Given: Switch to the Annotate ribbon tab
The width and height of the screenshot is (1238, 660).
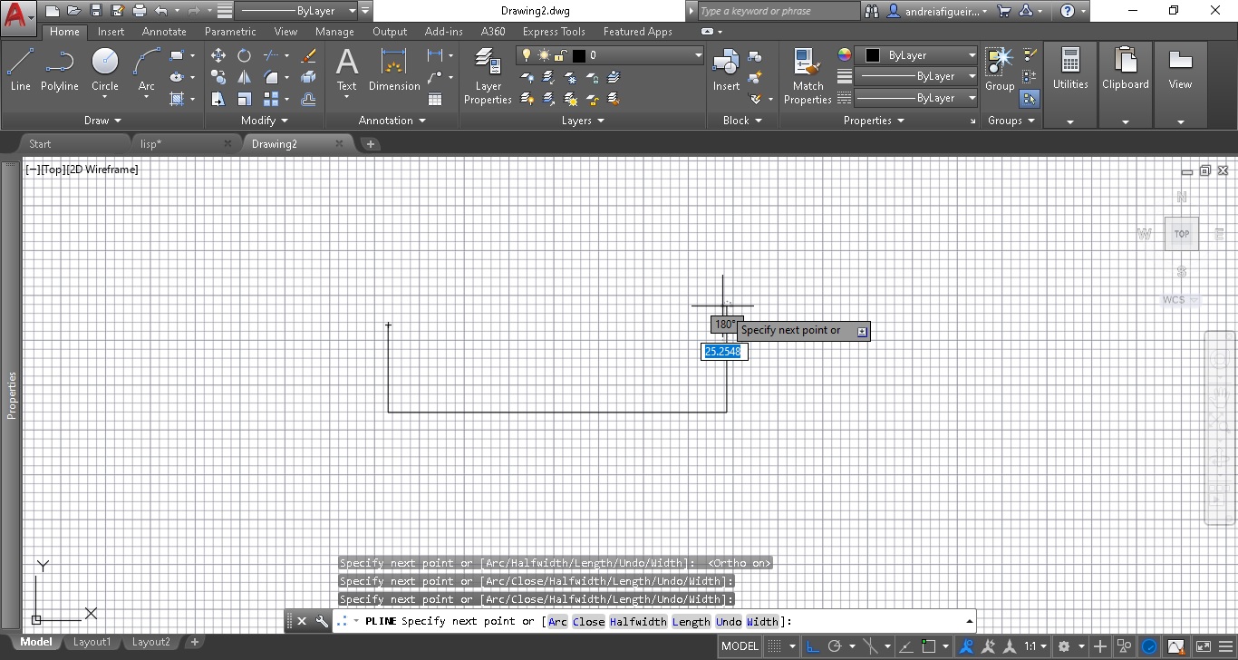Looking at the screenshot, I should point(164,32).
